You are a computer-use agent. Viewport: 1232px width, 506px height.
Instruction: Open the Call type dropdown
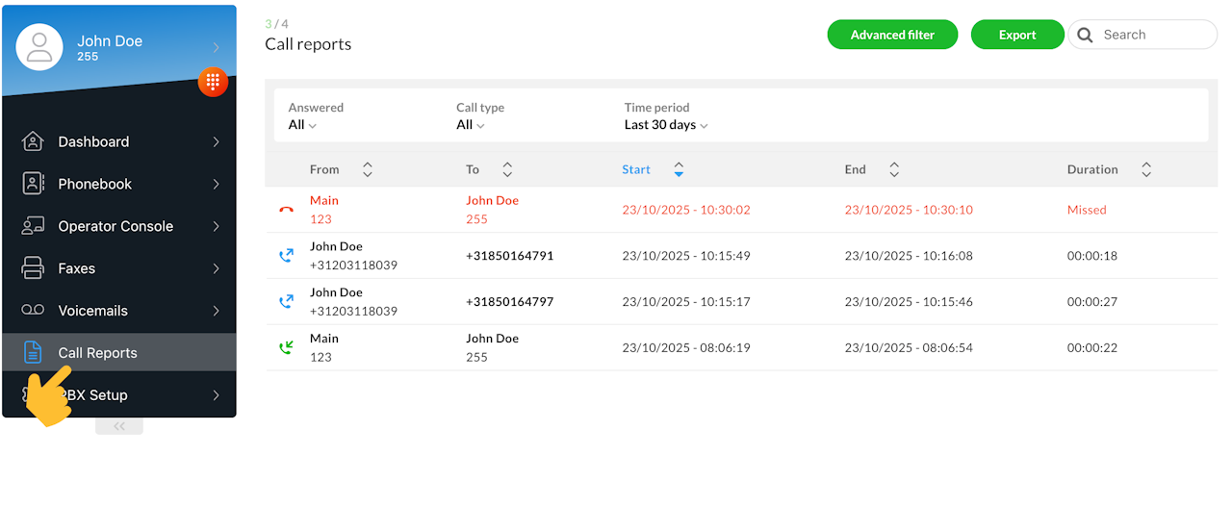[471, 125]
